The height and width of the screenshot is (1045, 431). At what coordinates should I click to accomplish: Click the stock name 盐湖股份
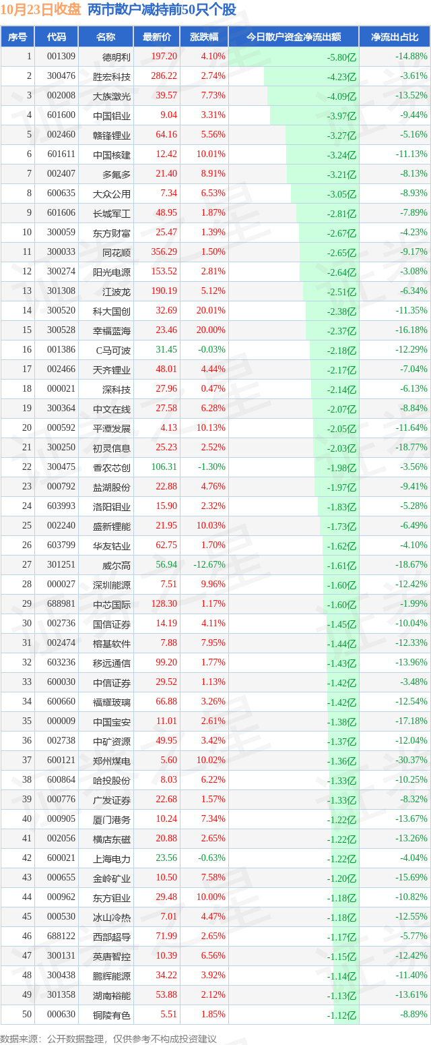(111, 487)
